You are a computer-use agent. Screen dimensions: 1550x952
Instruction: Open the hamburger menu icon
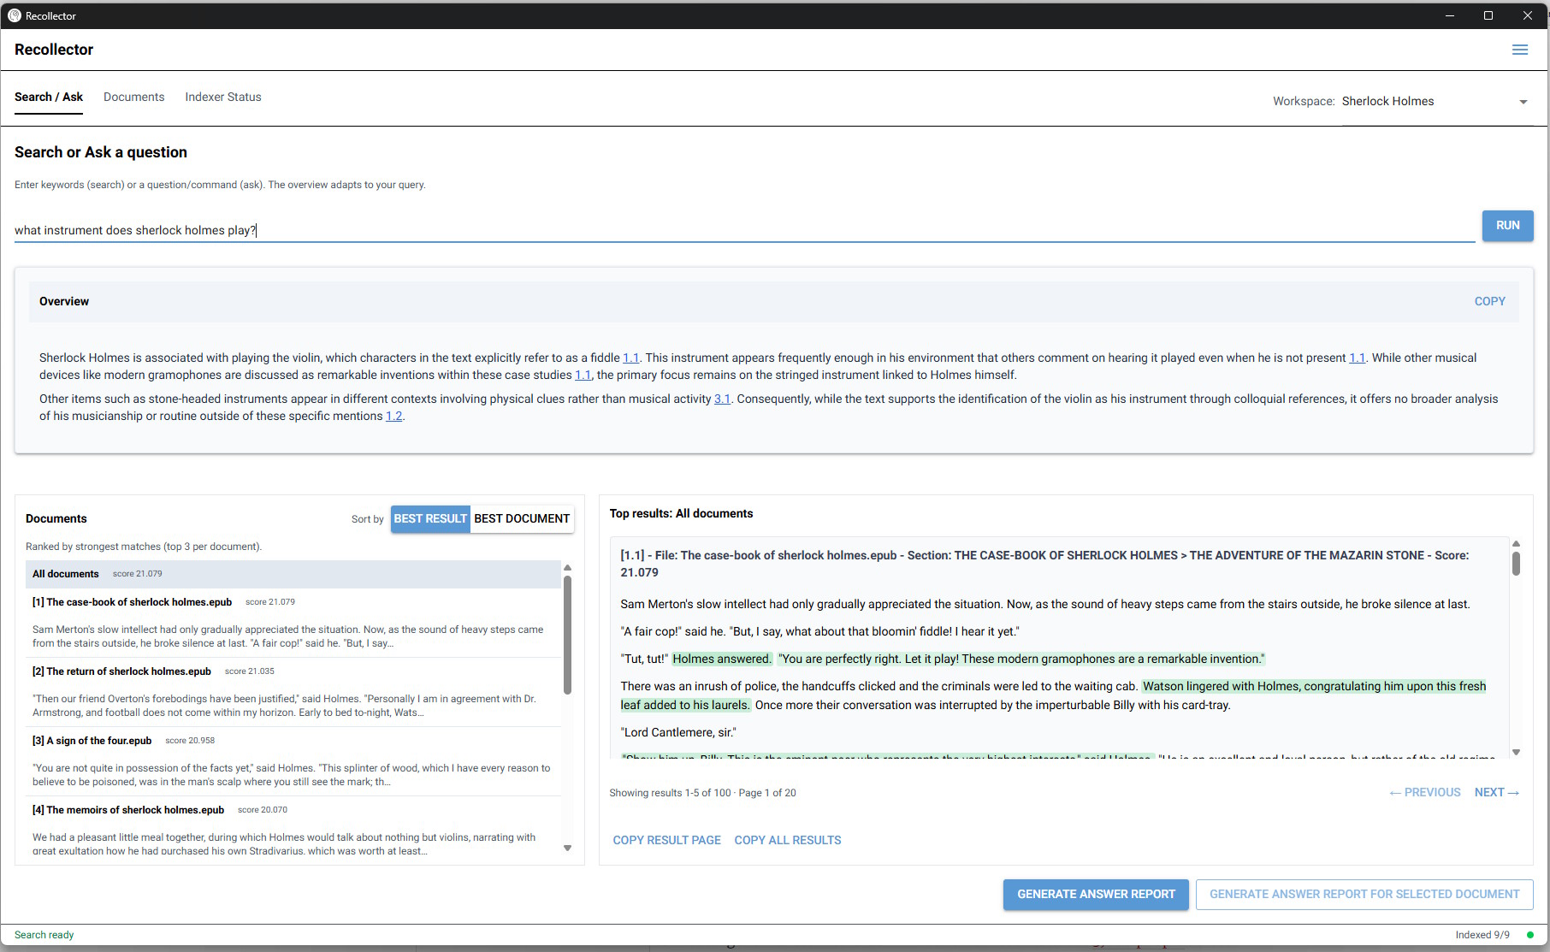(1519, 50)
